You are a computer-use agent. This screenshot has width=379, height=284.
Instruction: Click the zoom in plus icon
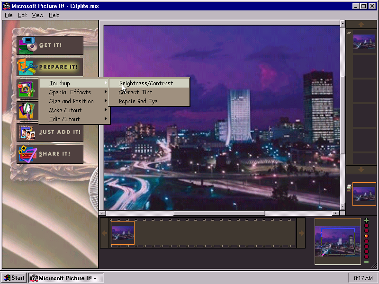tap(367, 220)
